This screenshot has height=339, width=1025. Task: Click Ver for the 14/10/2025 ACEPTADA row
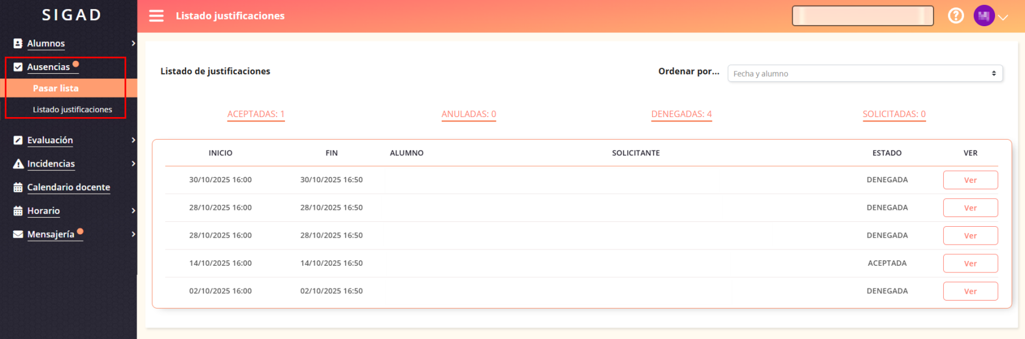(970, 263)
